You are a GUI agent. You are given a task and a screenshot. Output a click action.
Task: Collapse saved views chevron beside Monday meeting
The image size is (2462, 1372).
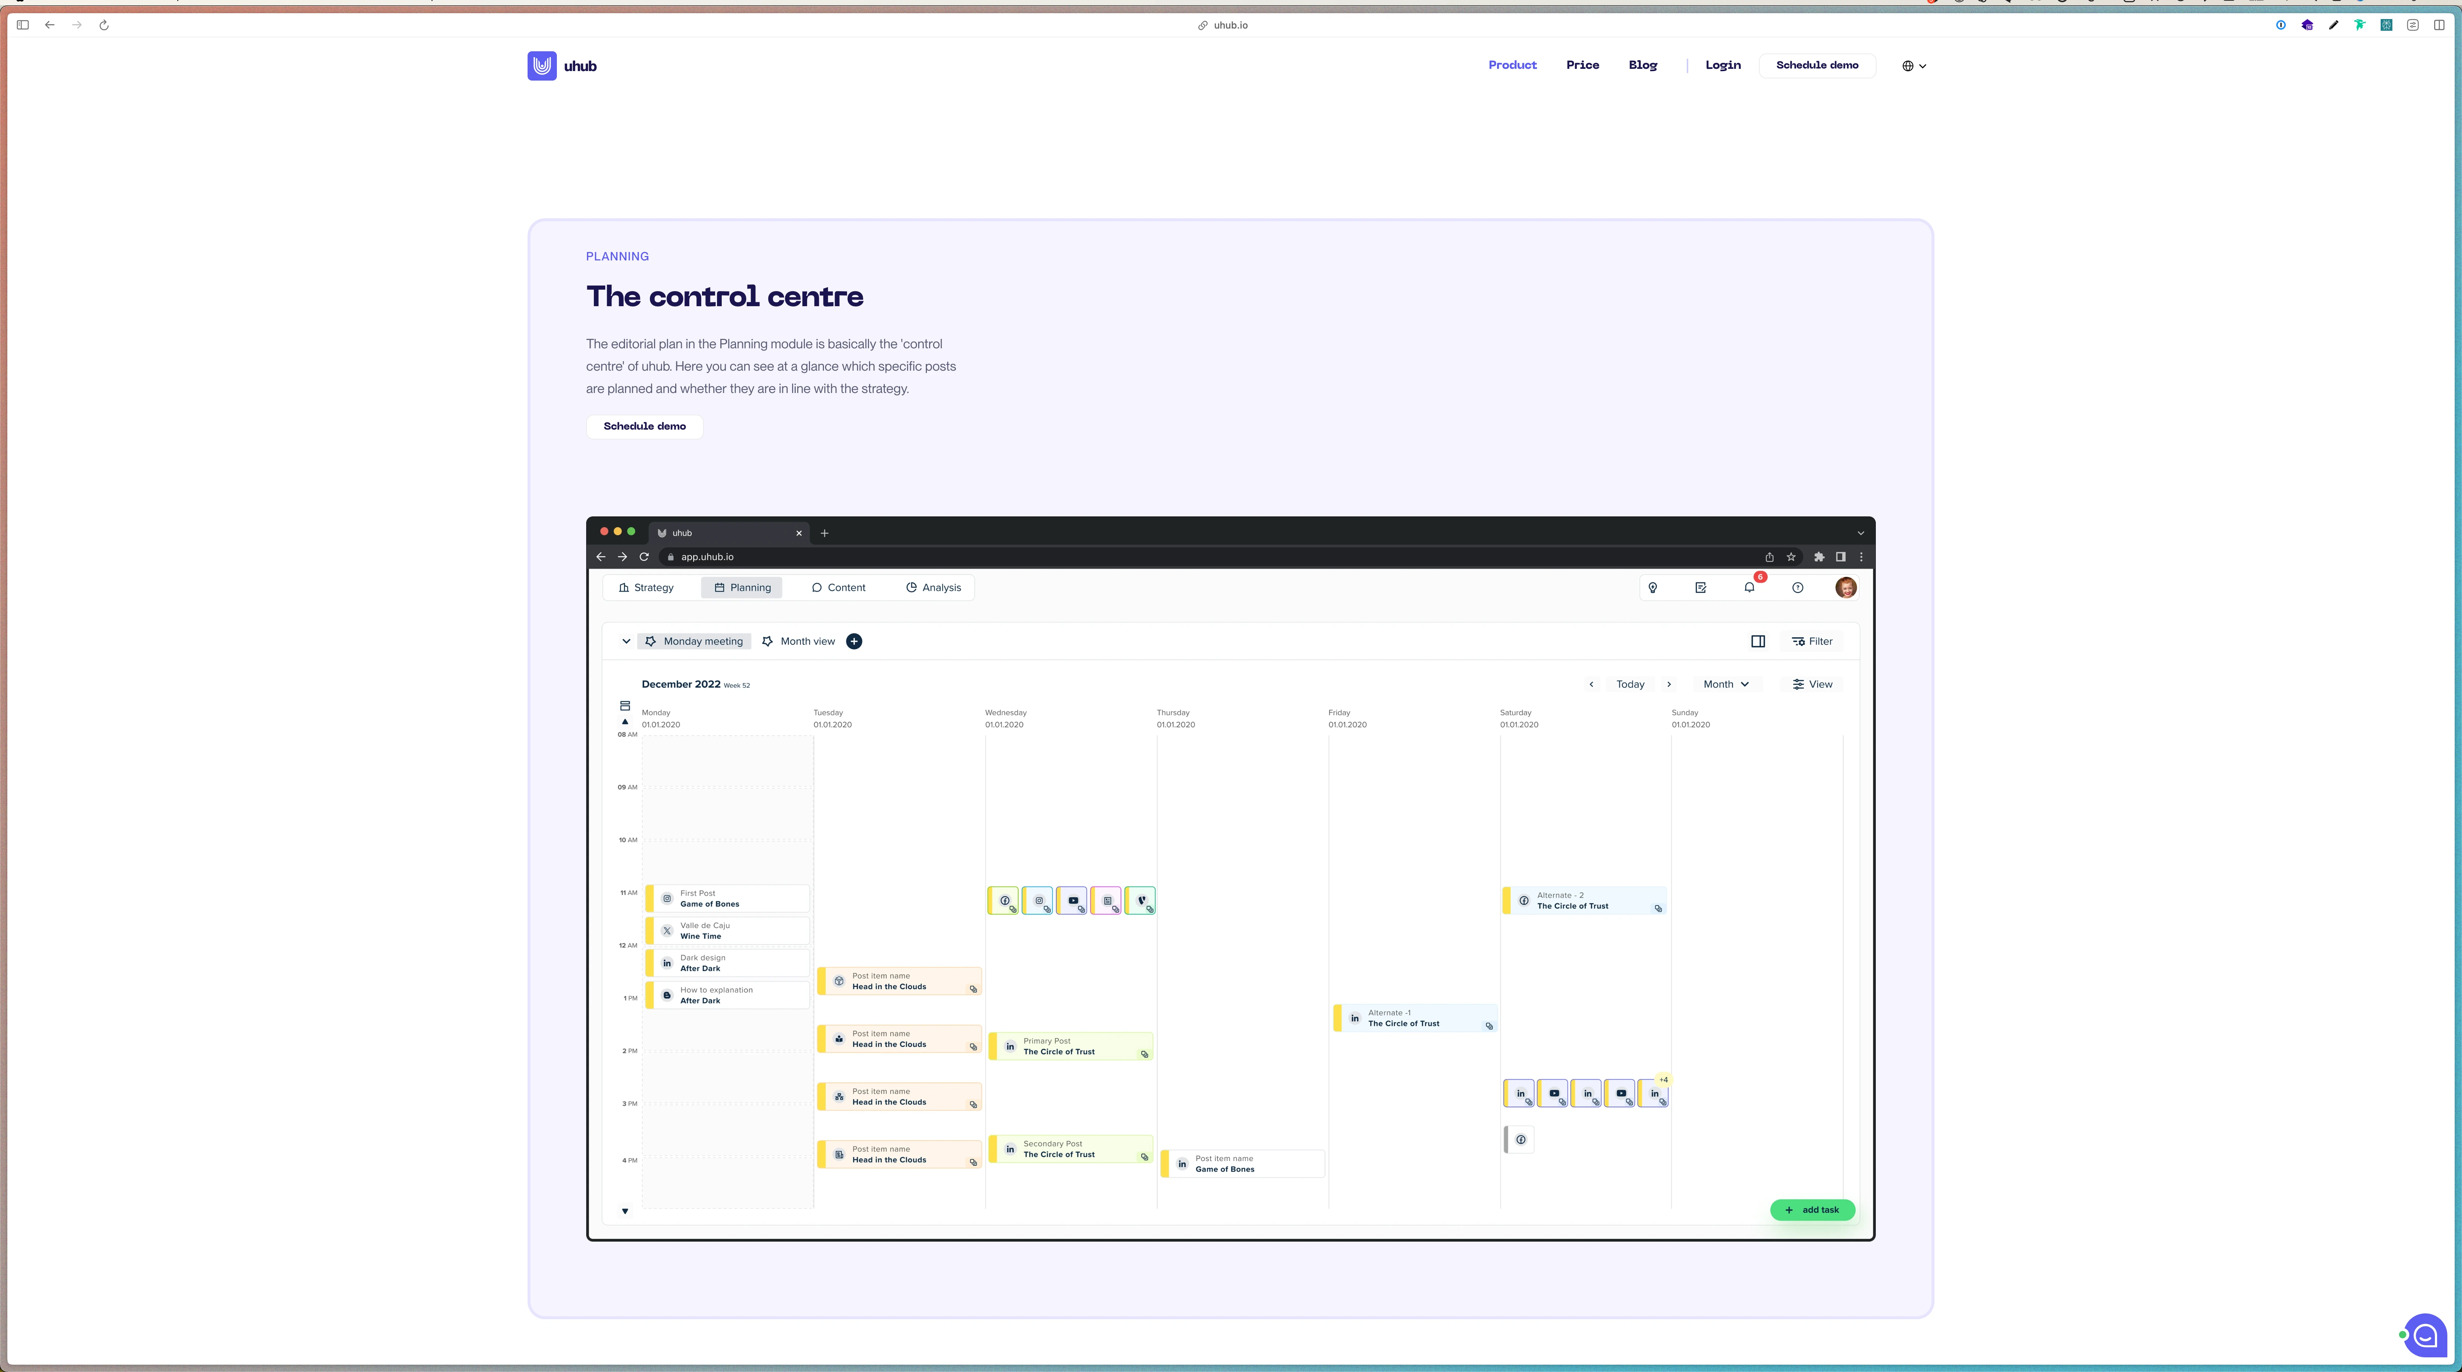[x=626, y=641]
